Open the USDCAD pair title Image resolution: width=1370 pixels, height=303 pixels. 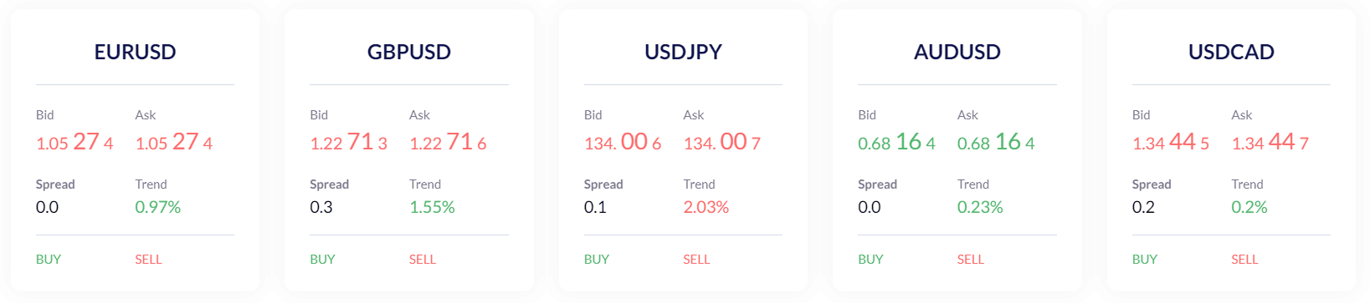pos(1231,52)
